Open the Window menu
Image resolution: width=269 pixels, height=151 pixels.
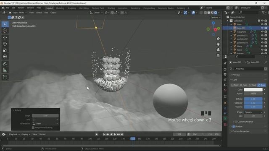point(30,8)
